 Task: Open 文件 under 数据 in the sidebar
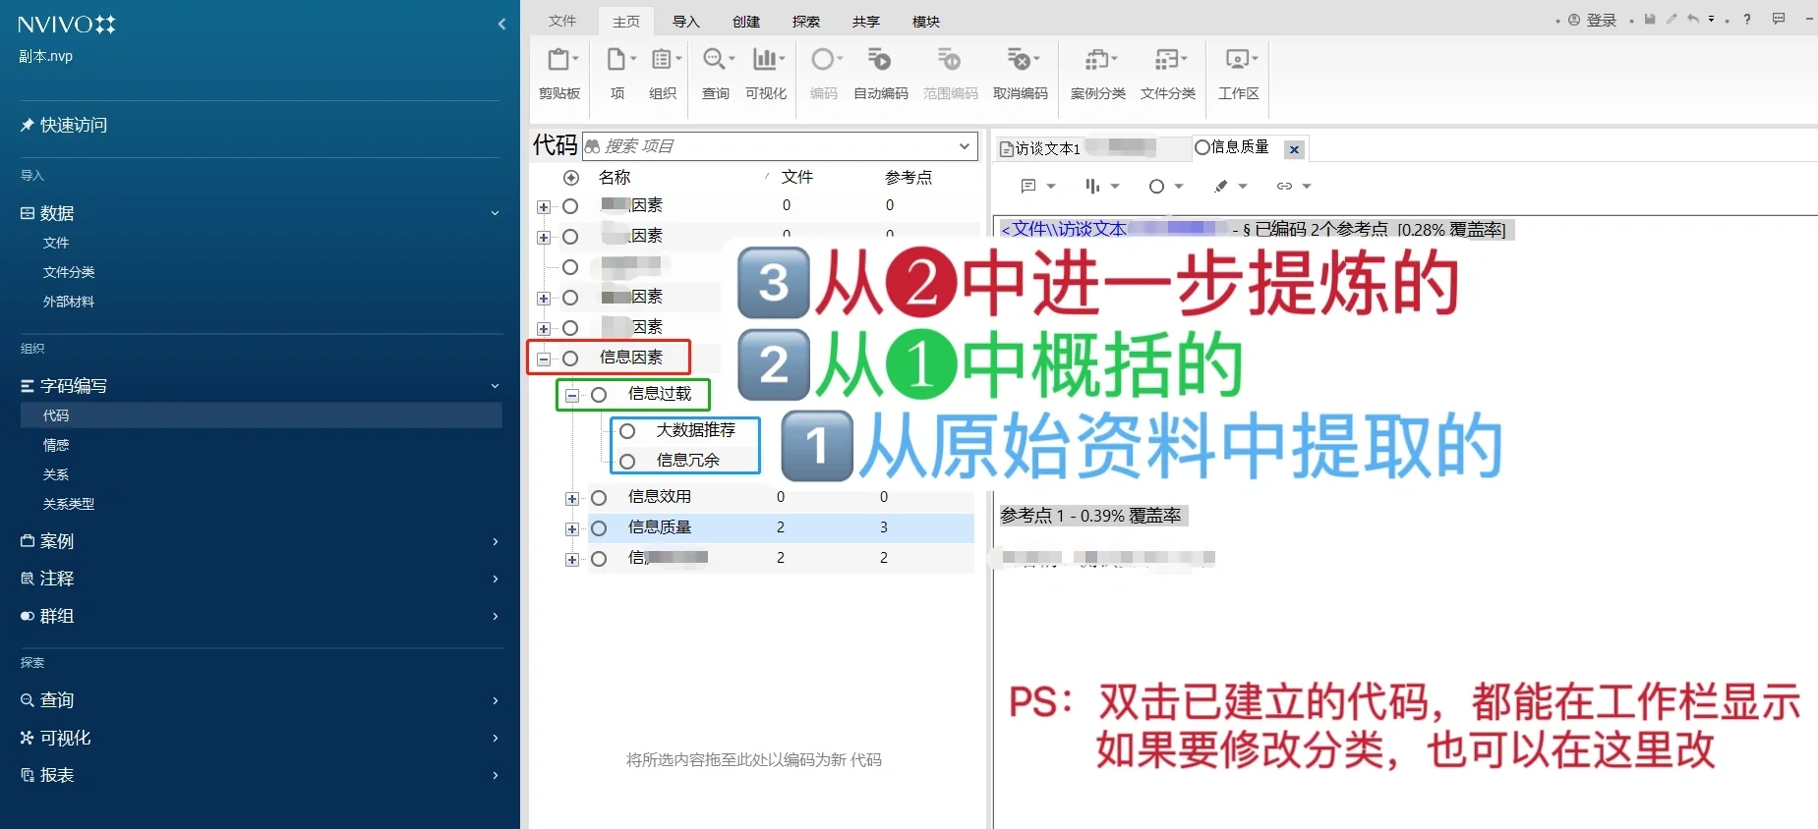click(x=56, y=243)
